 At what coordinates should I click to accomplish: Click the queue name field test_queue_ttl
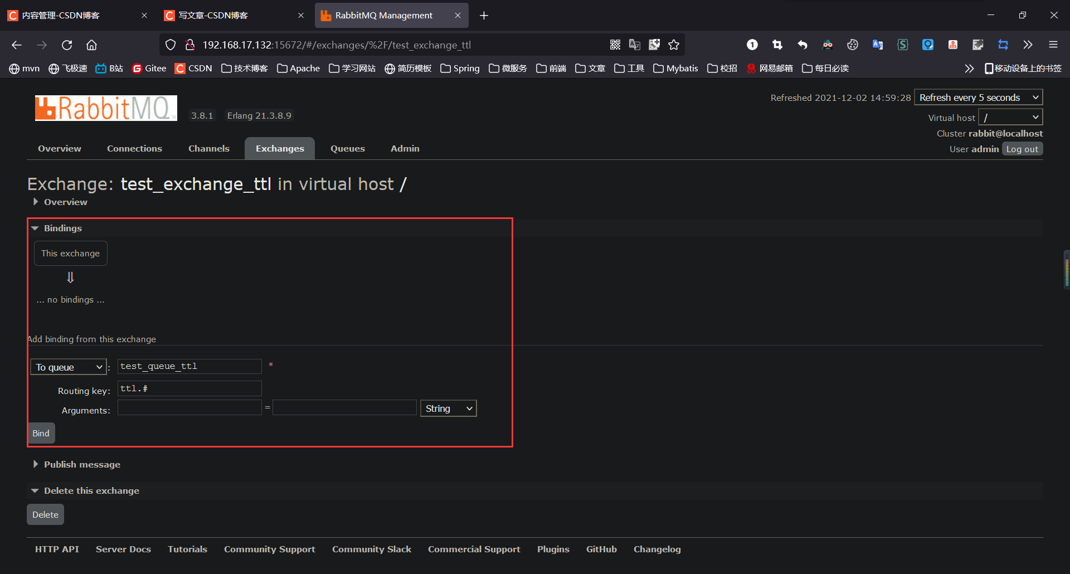pyautogui.click(x=189, y=366)
